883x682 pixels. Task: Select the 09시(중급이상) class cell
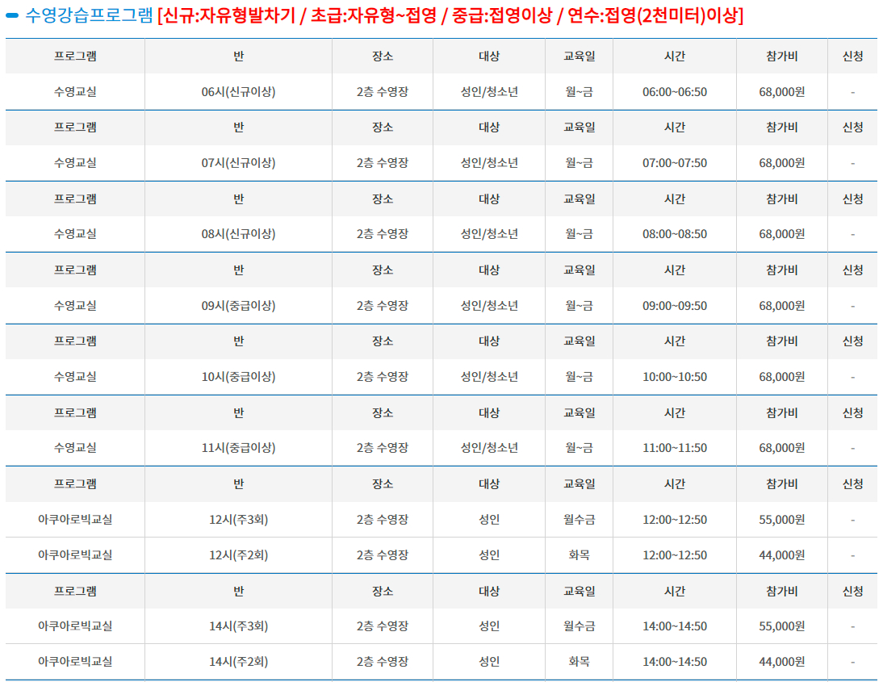[x=238, y=306]
